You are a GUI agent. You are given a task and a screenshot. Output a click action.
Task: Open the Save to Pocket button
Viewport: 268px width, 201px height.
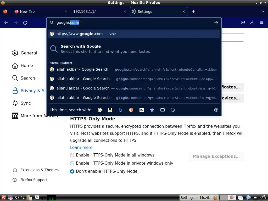[x=243, y=23]
